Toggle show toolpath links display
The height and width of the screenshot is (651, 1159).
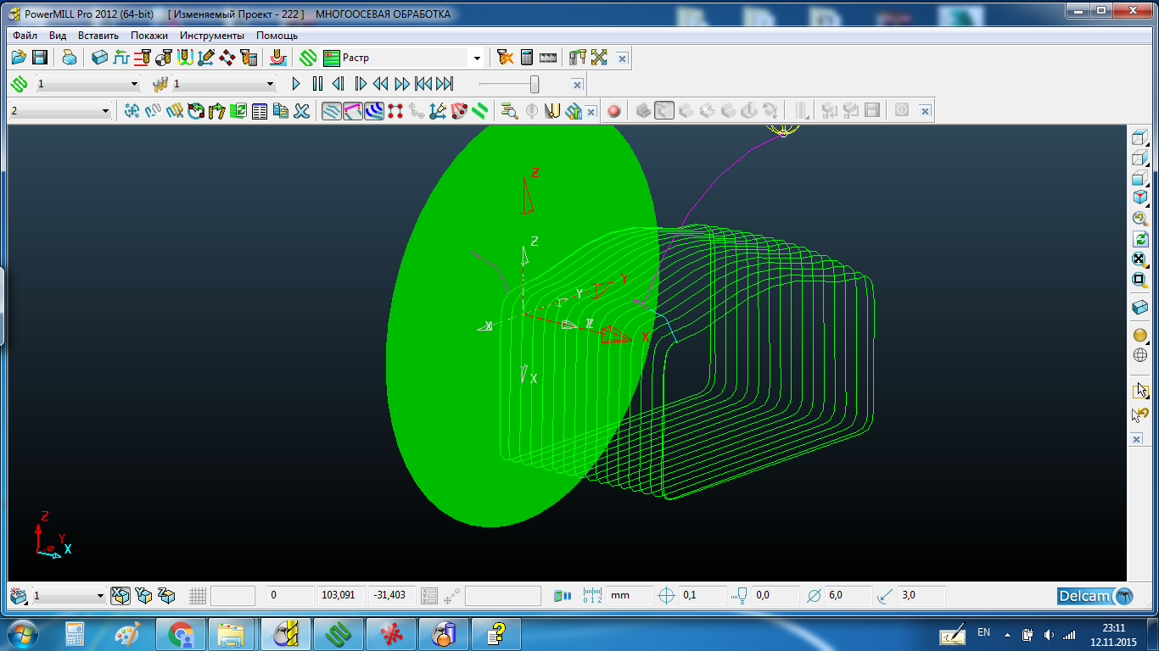[353, 110]
